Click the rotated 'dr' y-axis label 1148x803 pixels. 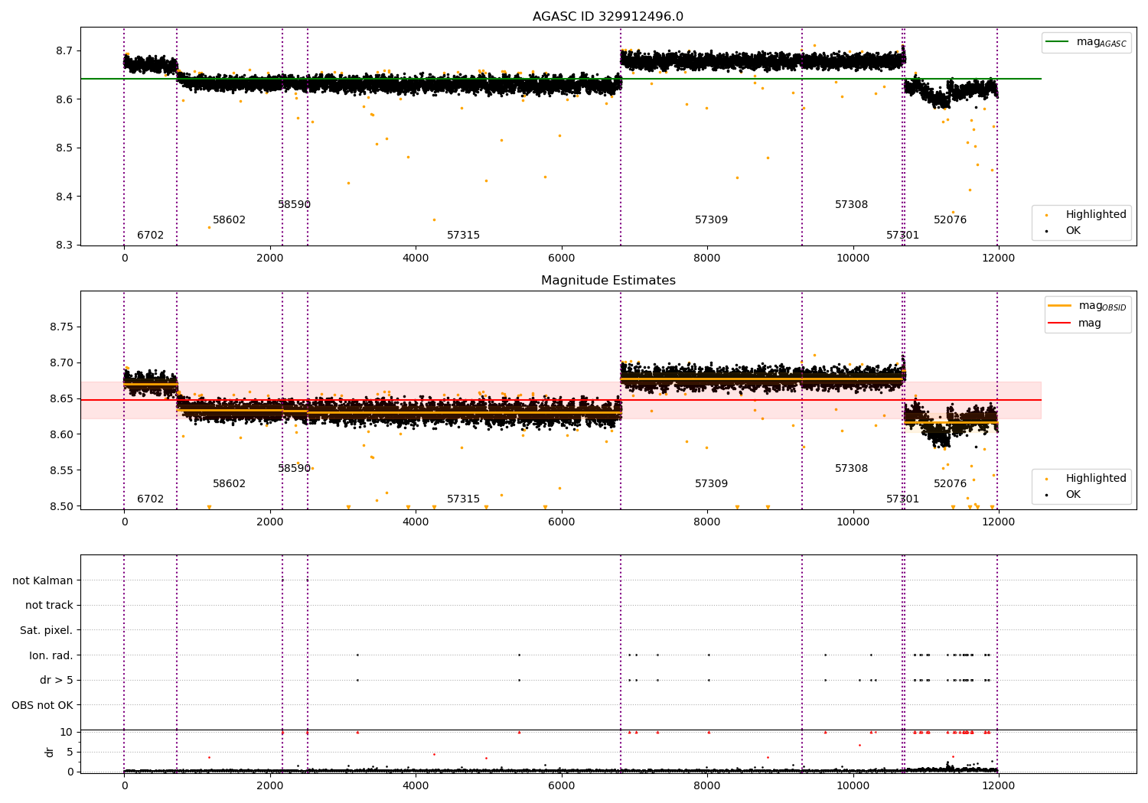coord(50,752)
